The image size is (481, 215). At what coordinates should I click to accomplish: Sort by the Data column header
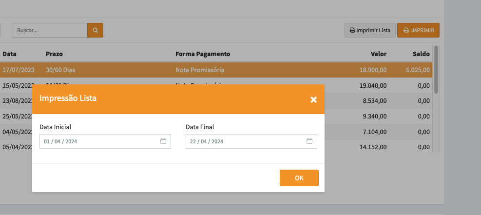tap(10, 54)
